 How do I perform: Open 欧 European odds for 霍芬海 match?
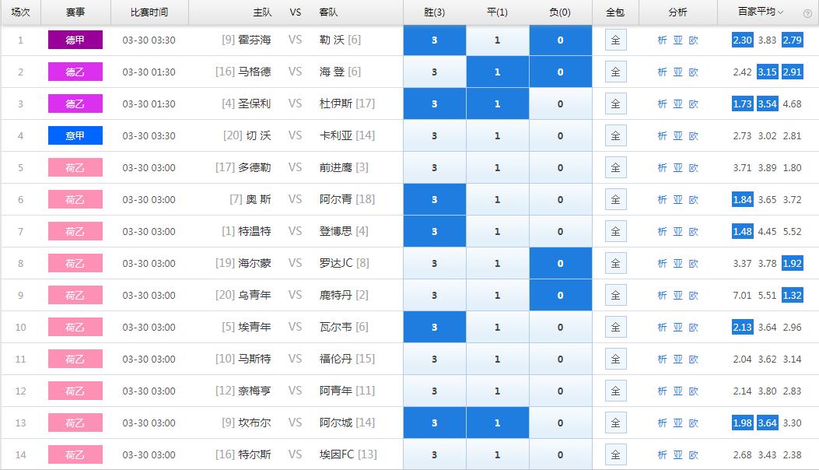[x=694, y=40]
